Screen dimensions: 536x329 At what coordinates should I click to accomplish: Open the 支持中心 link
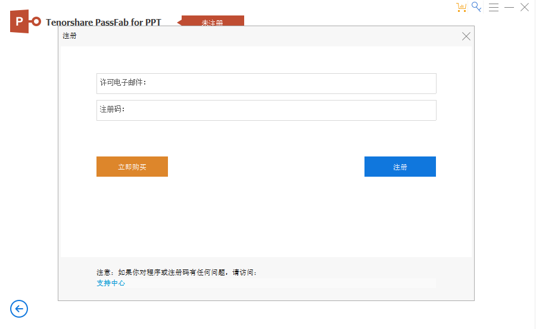[x=111, y=283]
